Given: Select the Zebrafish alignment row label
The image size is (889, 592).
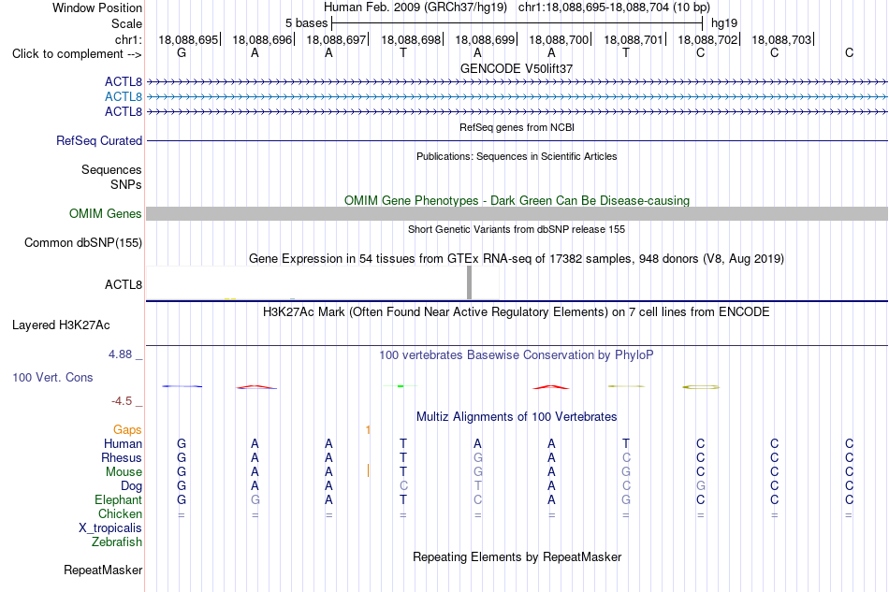Looking at the screenshot, I should pyautogui.click(x=116, y=542).
